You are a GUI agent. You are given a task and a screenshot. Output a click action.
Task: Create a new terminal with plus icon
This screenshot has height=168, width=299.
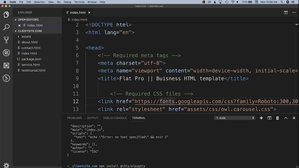(261, 118)
